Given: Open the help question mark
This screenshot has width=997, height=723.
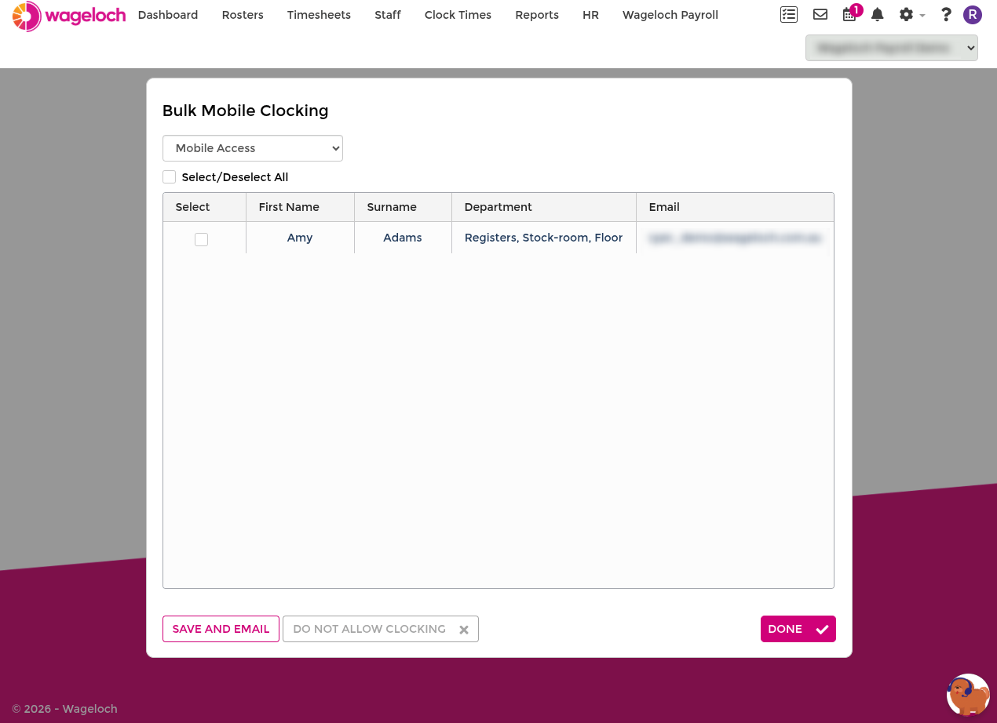Looking at the screenshot, I should point(946,15).
